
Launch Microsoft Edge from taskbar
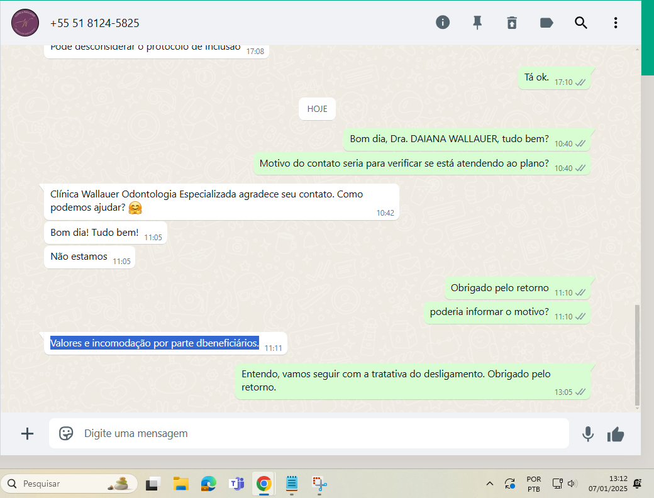click(x=208, y=484)
